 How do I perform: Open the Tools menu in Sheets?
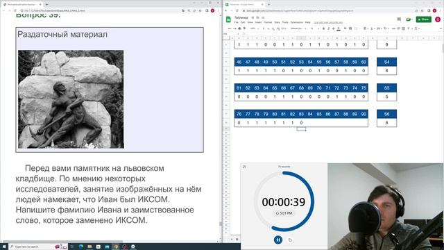[285, 22]
